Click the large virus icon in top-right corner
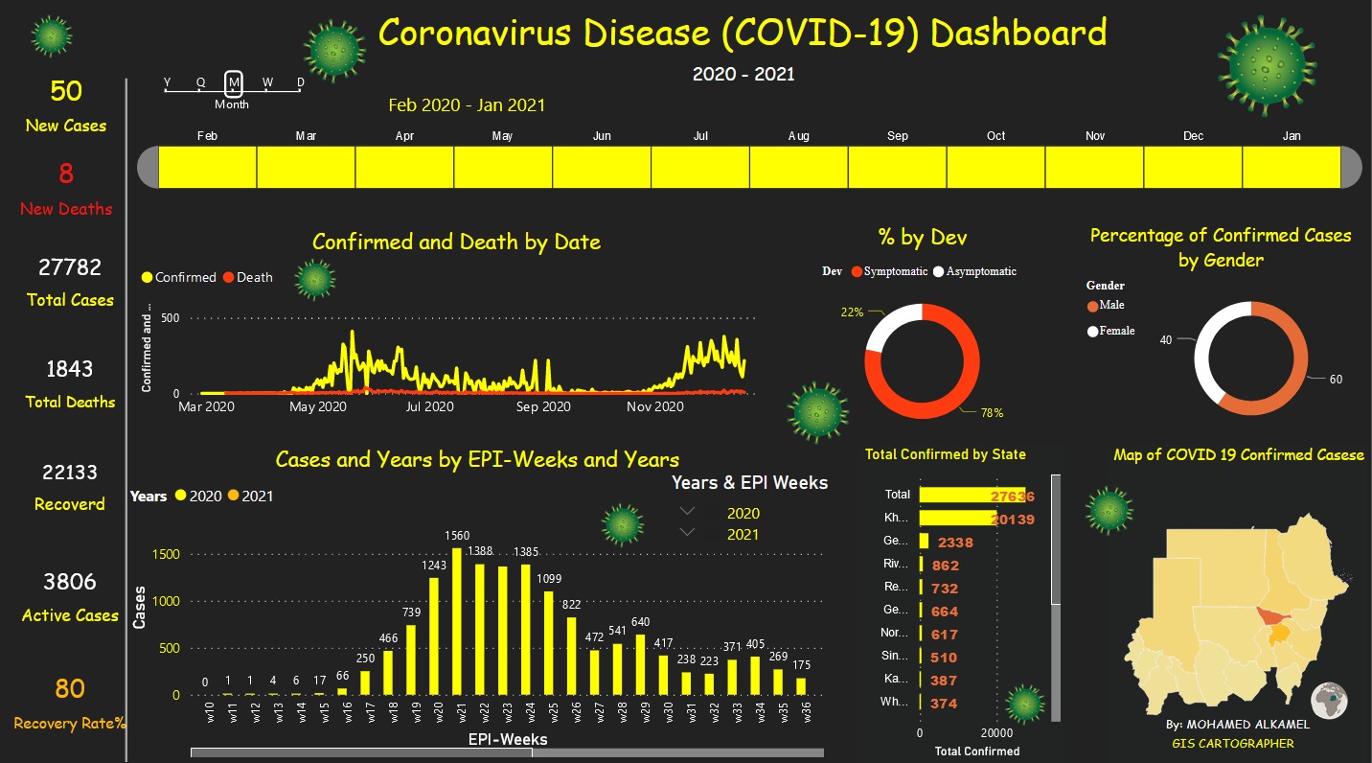The image size is (1372, 763). [x=1267, y=62]
